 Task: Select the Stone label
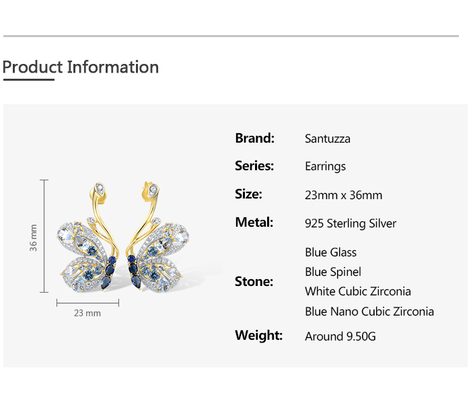(254, 282)
